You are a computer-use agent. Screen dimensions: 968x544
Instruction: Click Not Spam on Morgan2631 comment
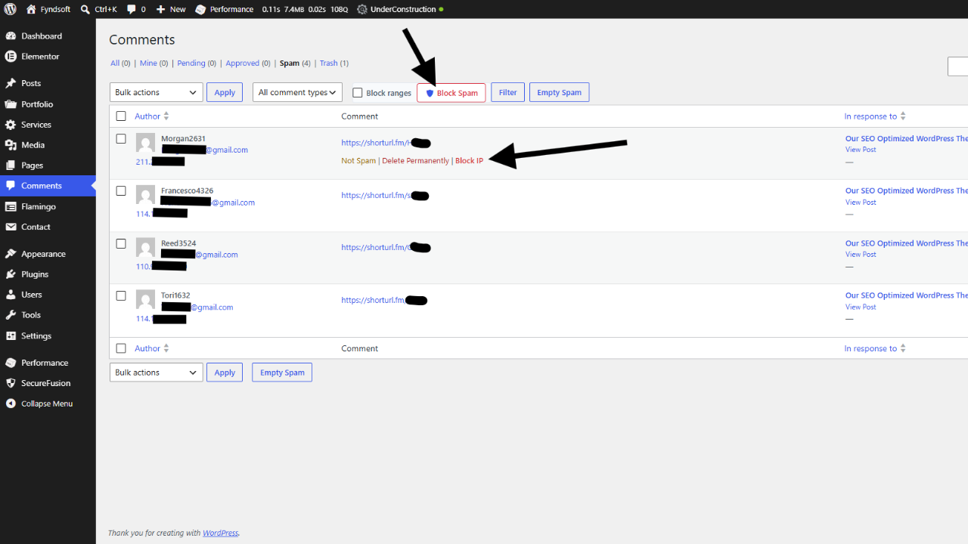point(358,161)
